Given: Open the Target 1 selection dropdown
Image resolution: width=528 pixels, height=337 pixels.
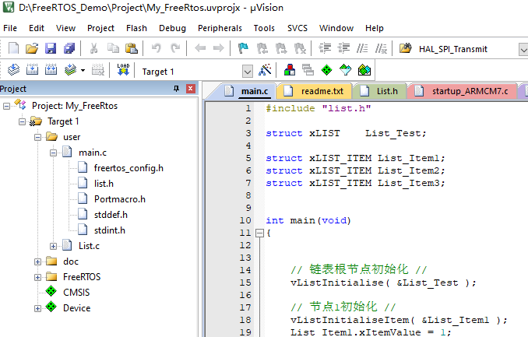Looking at the screenshot, I should tap(247, 71).
